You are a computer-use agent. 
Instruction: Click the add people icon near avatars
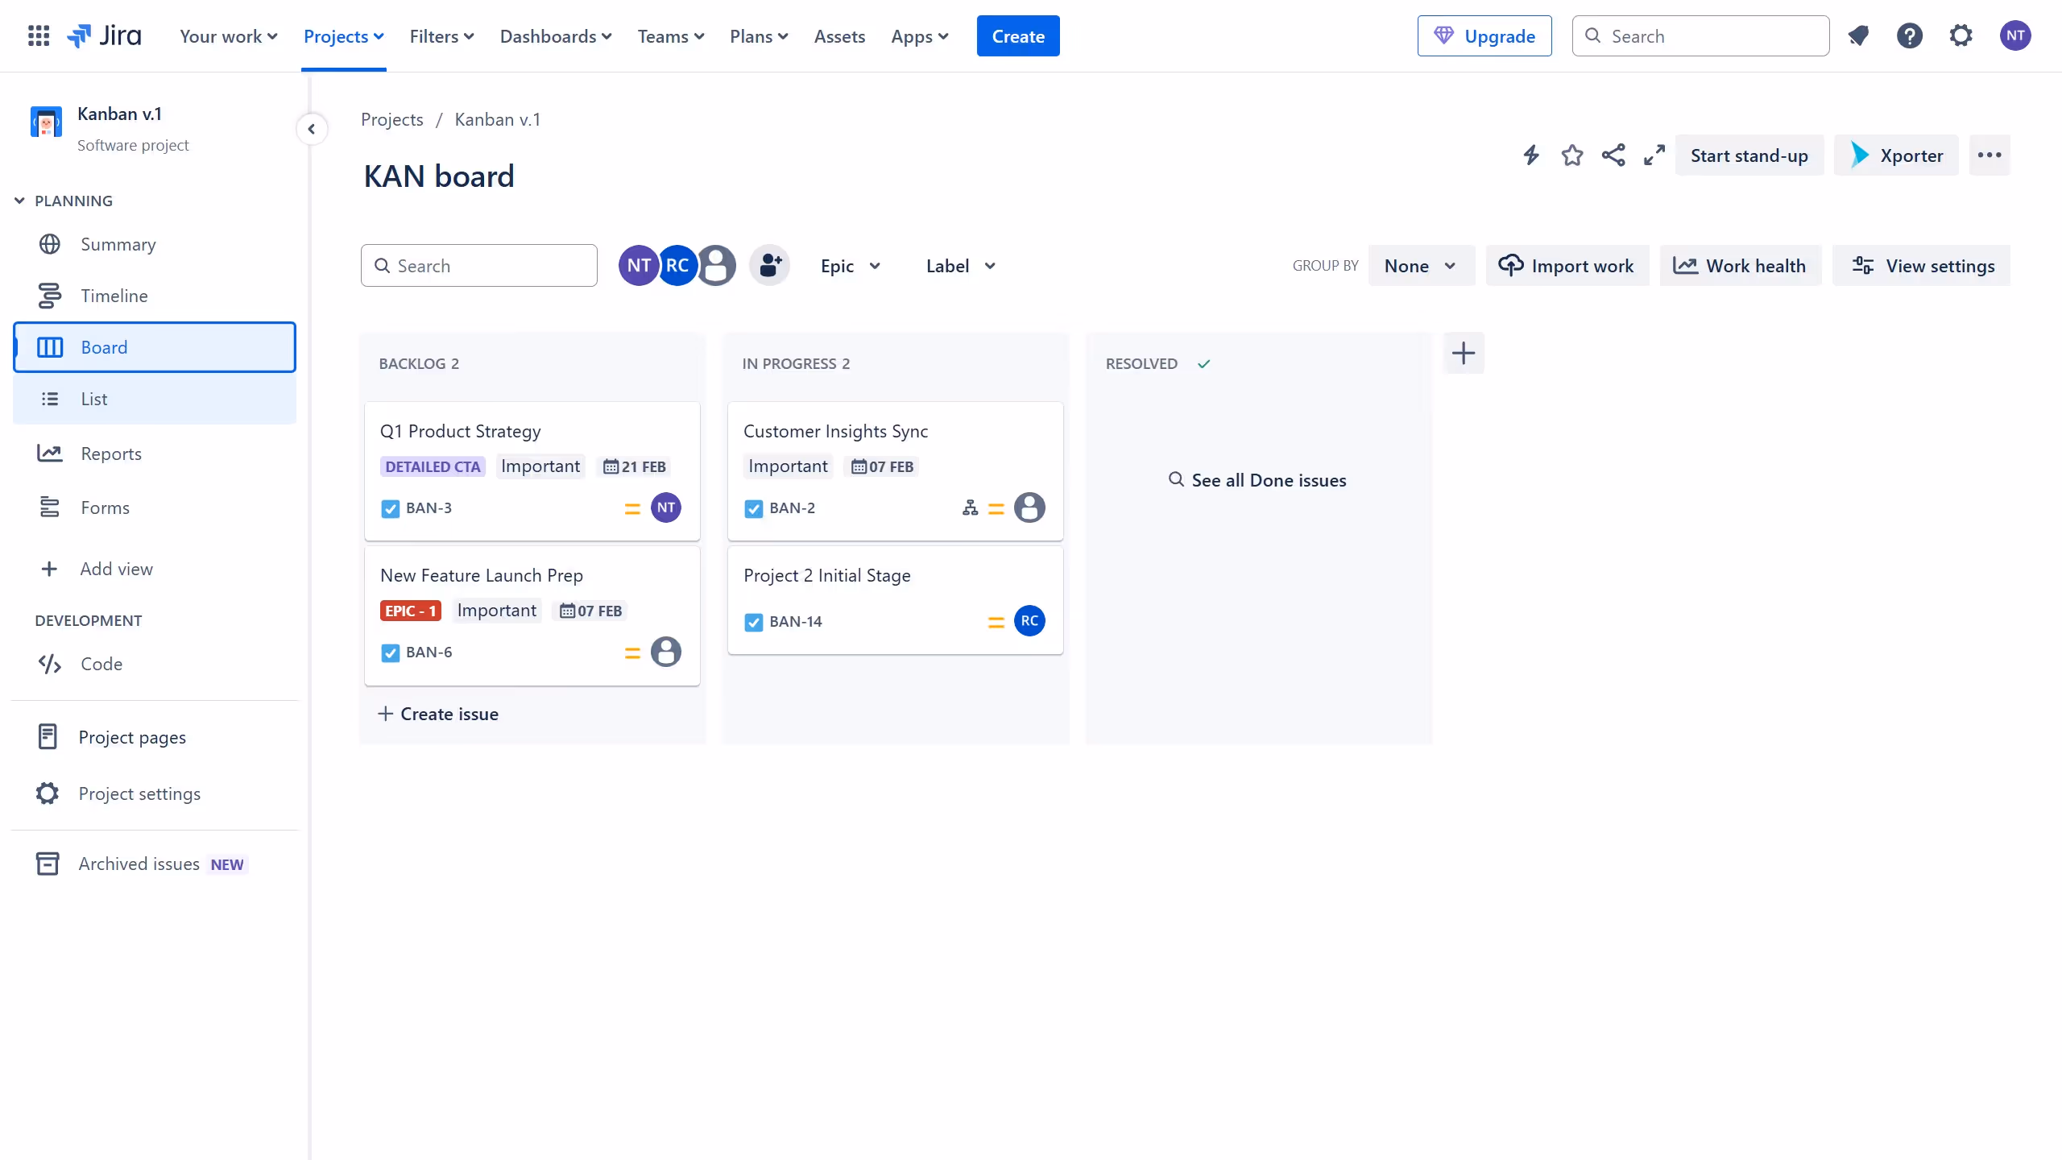pos(769,265)
